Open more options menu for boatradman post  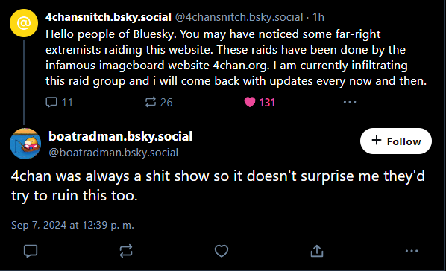(412, 251)
